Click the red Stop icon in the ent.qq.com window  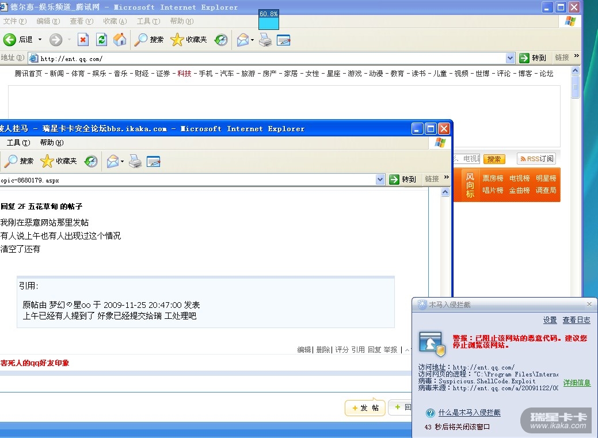click(x=83, y=39)
